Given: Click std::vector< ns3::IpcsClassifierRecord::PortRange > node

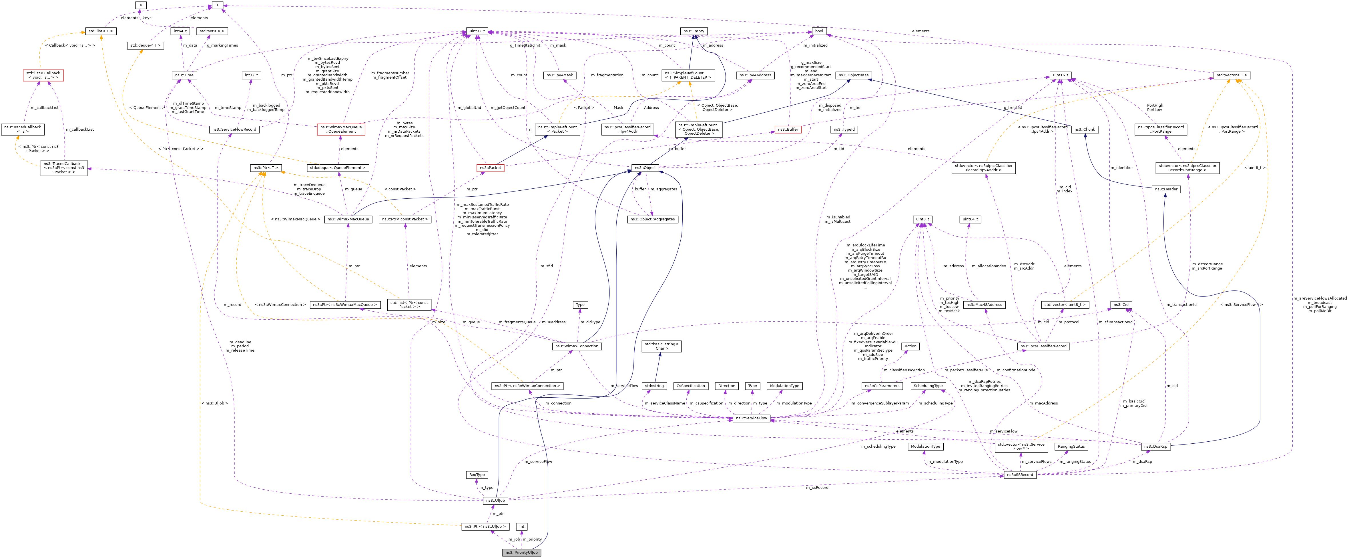Looking at the screenshot, I should (1187, 168).
